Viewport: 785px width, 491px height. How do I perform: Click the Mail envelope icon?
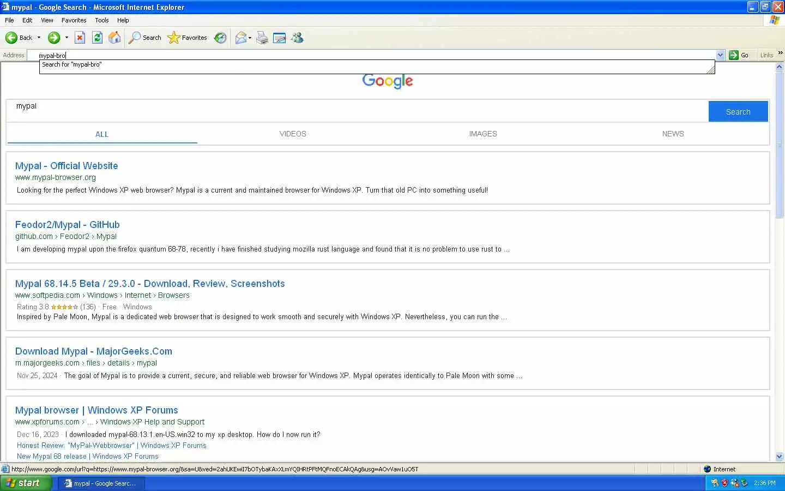[240, 38]
